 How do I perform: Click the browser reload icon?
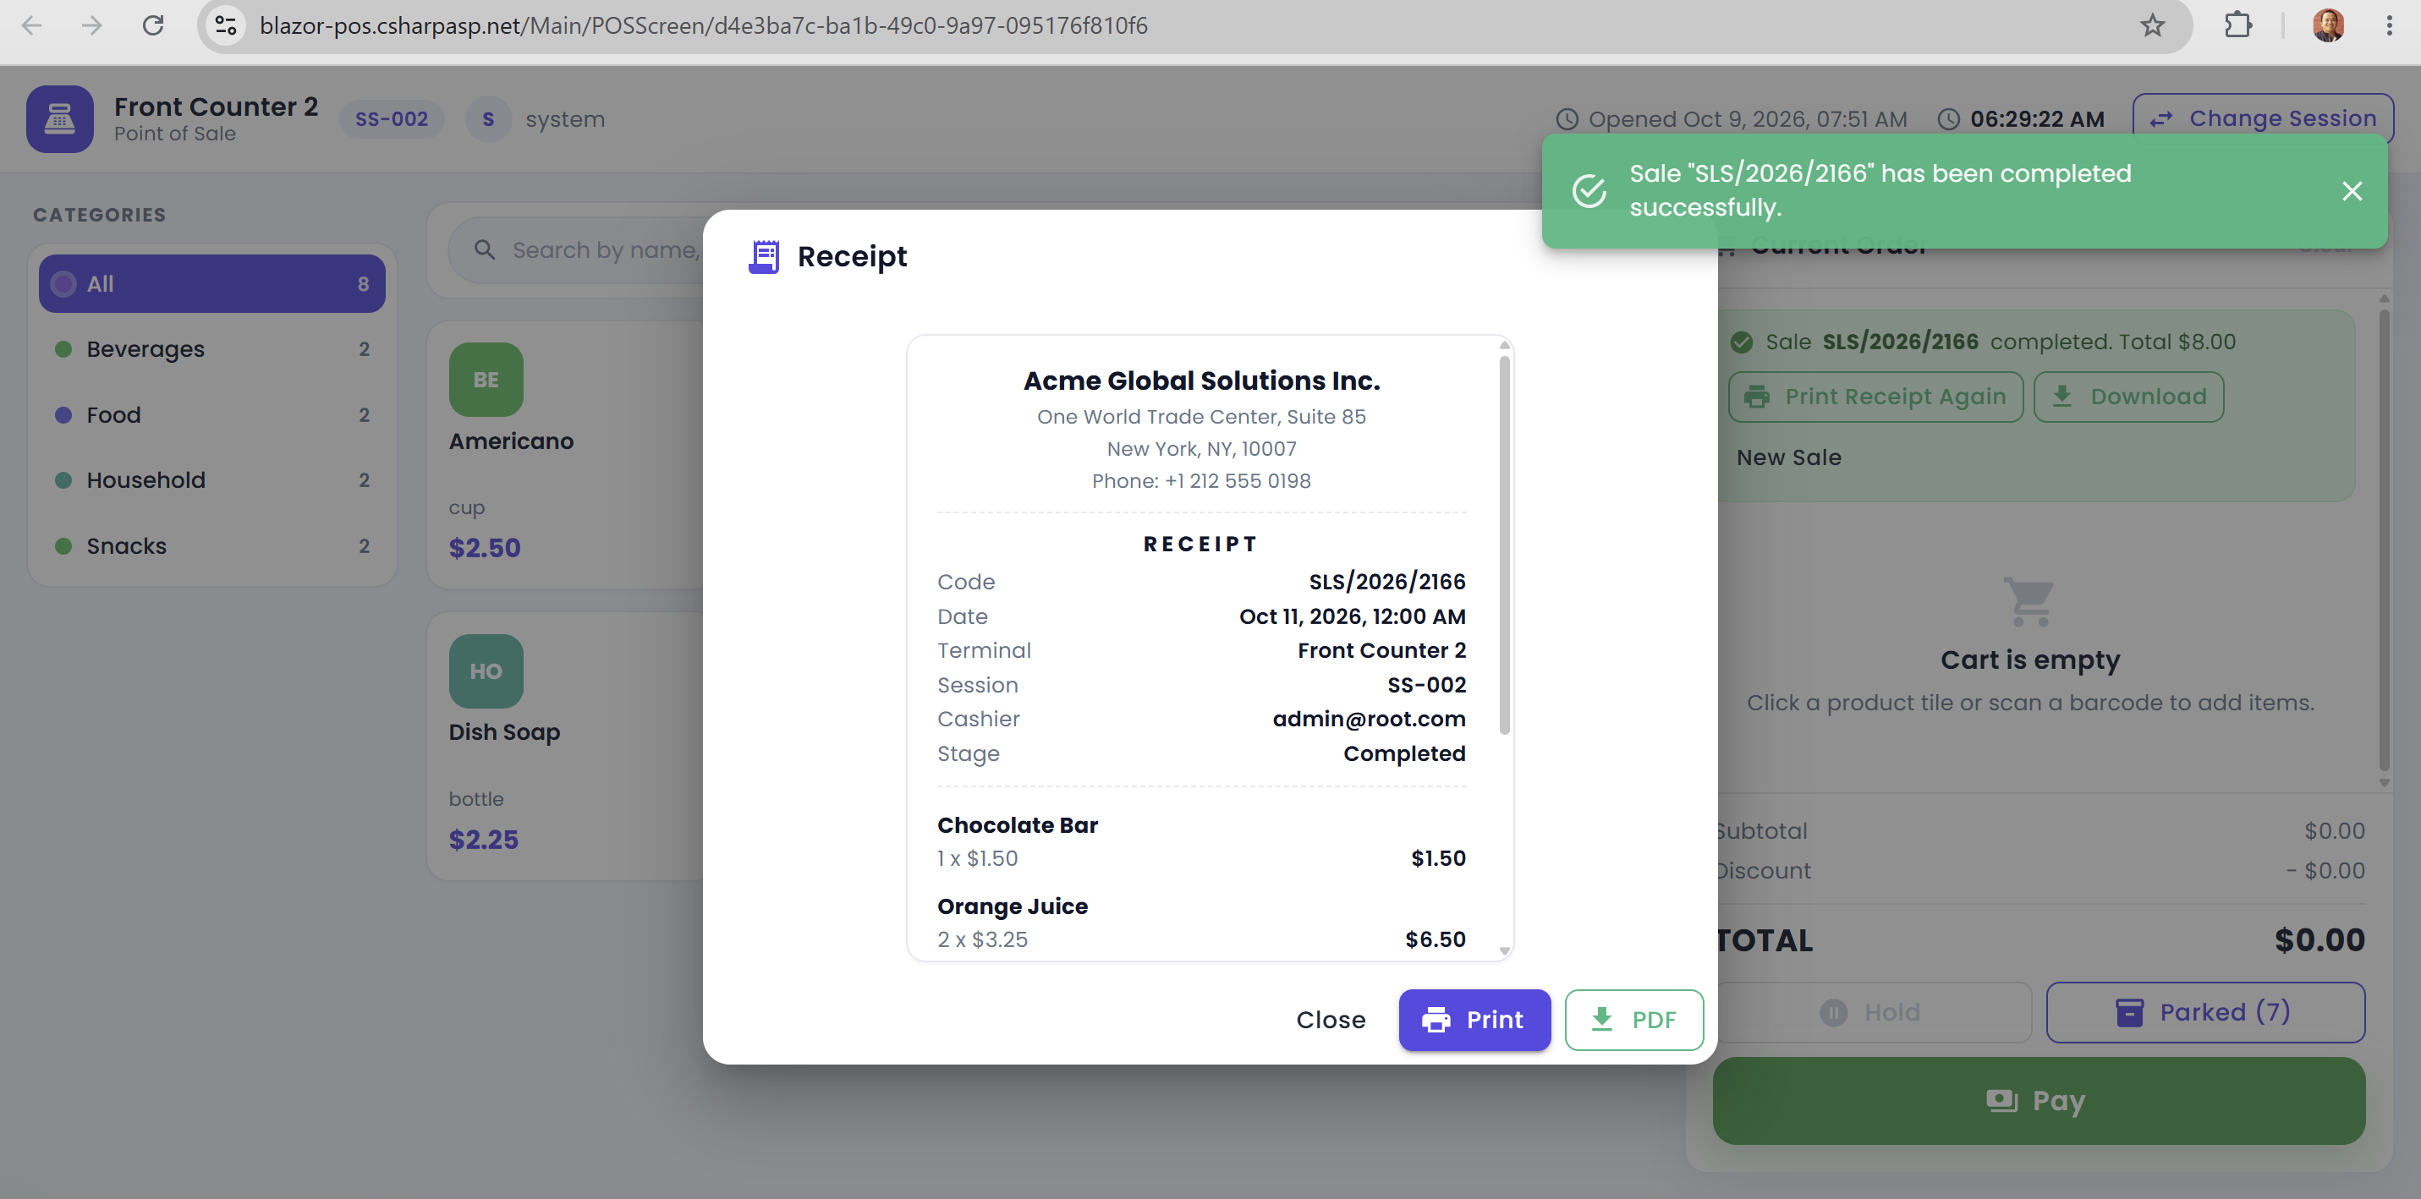[x=153, y=25]
